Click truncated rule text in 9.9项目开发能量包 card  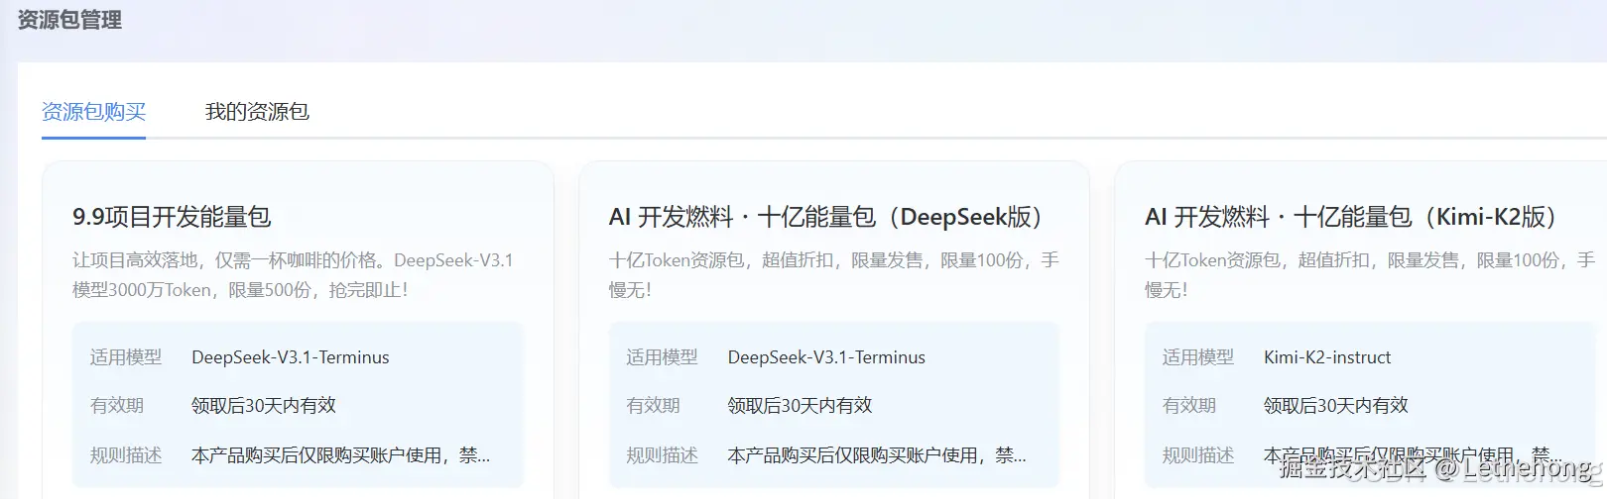click(x=340, y=455)
